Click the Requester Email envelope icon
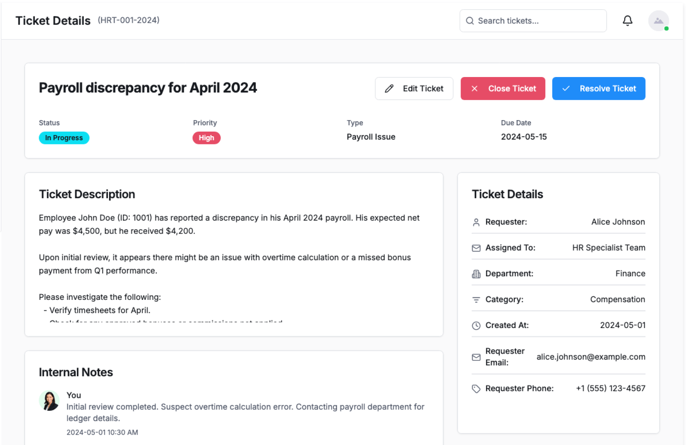The width and height of the screenshot is (686, 445). coord(476,357)
